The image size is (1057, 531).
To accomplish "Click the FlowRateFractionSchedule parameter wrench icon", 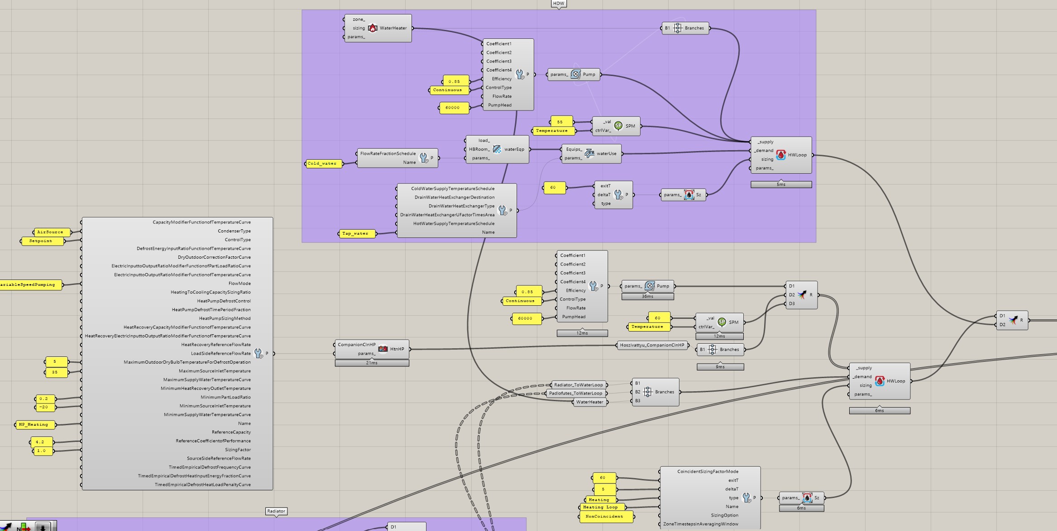I will tap(424, 158).
